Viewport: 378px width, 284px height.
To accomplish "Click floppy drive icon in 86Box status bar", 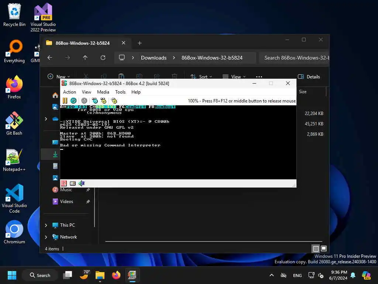I will (63, 183).
